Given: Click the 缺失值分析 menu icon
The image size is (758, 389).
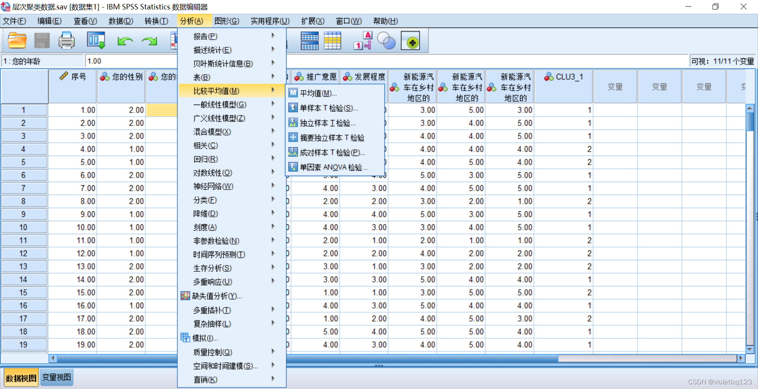Looking at the screenshot, I should (185, 296).
